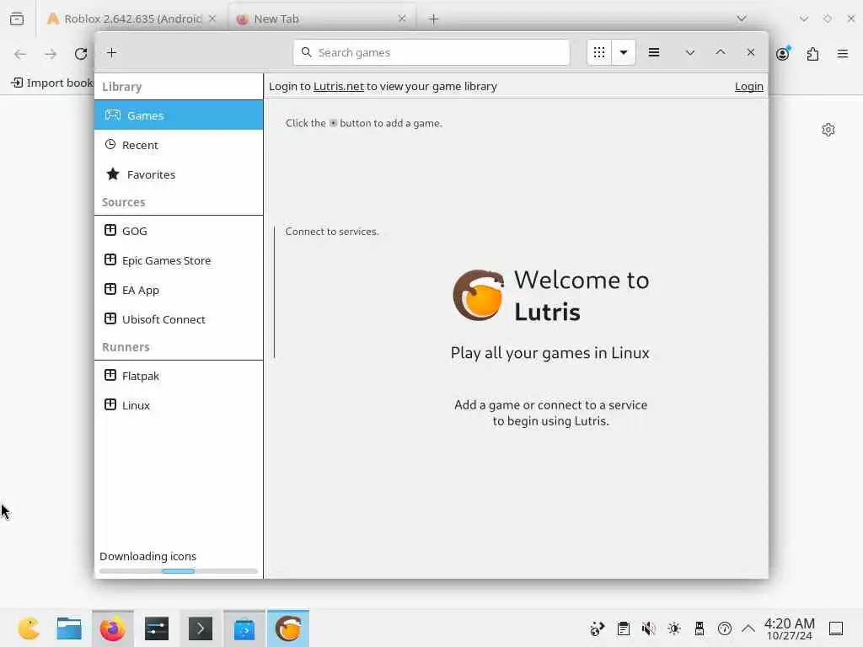Switch to grid view in Lutris
863x647 pixels.
coord(599,52)
